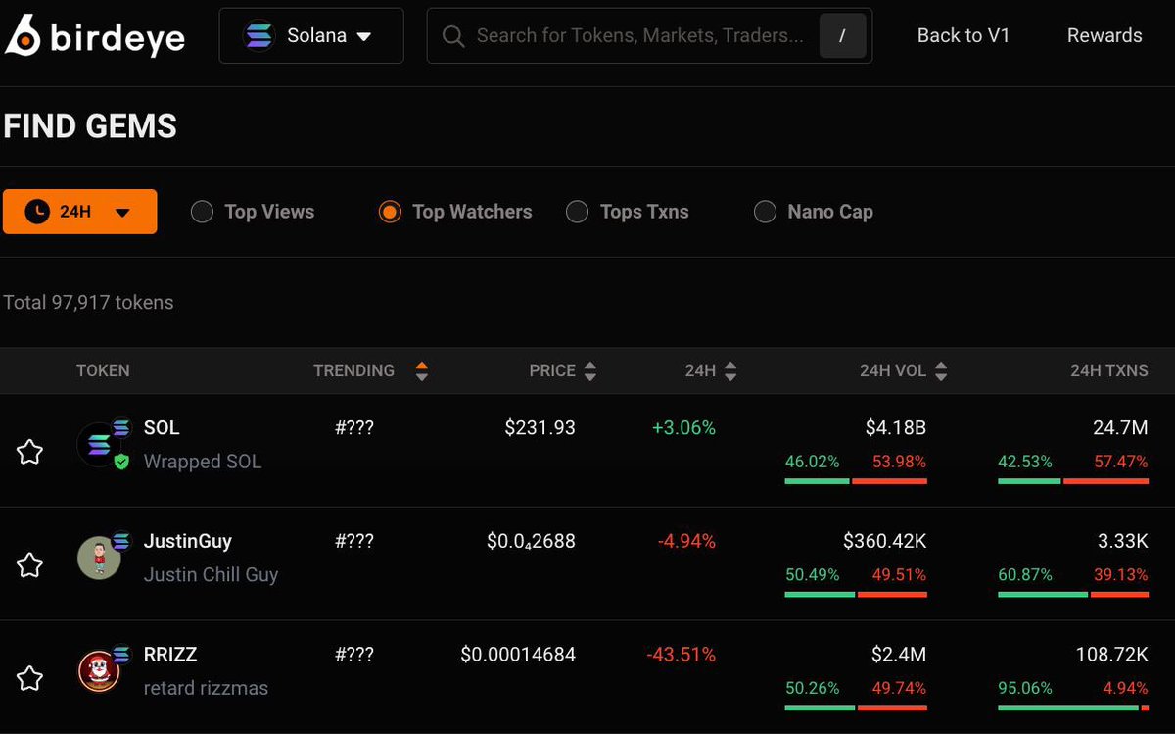Click the retard rizzmas token avatar
The width and height of the screenshot is (1175, 734).
(98, 671)
